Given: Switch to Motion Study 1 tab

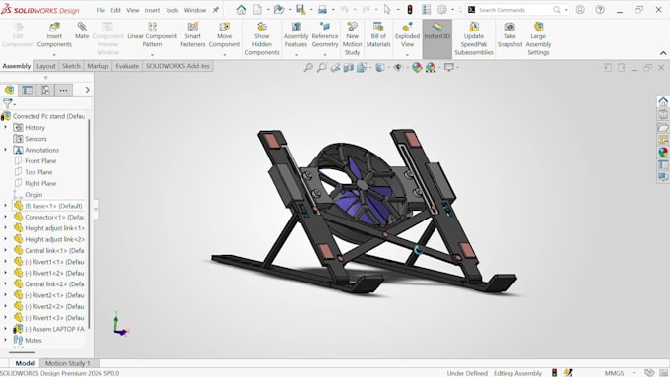Looking at the screenshot, I should pos(68,363).
